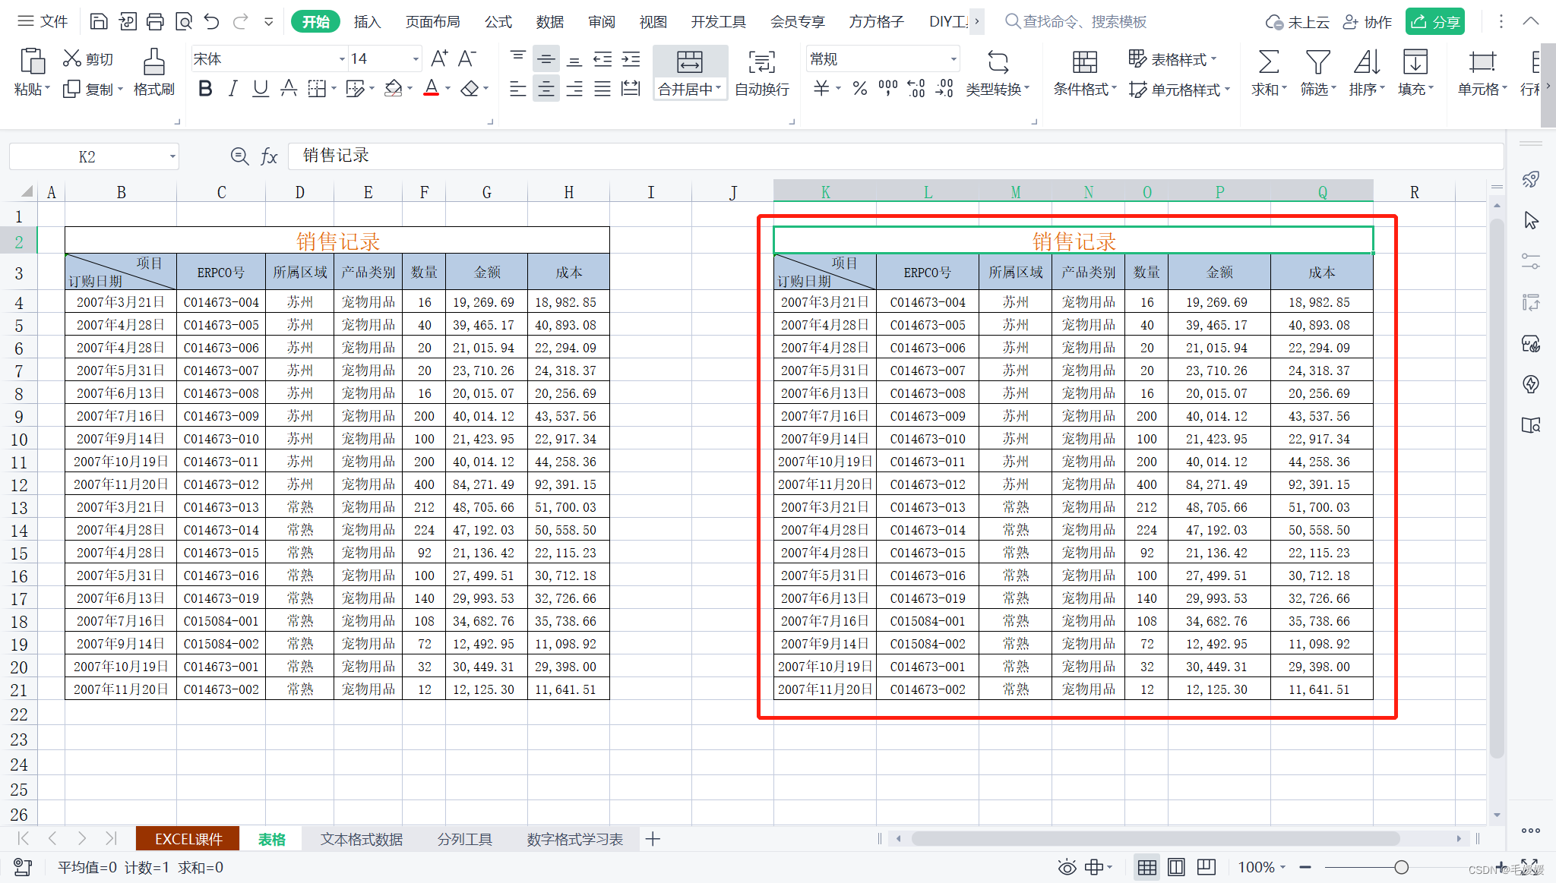Toggle eye protection mode icon in status bar
The image size is (1556, 883).
pos(1067,867)
